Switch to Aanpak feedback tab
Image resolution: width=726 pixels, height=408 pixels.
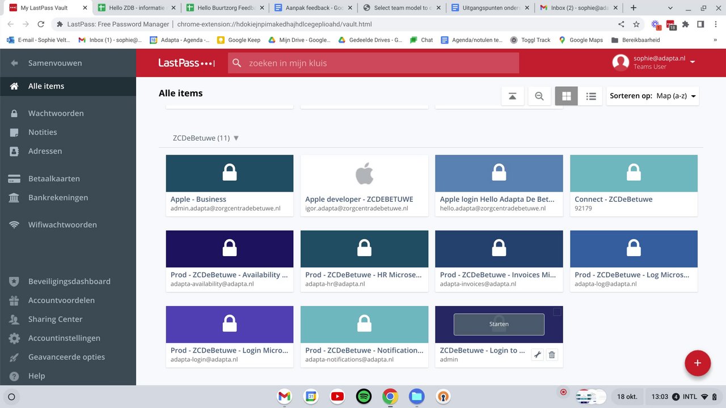tap(313, 8)
